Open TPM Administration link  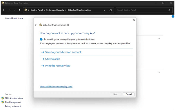click(14, 98)
